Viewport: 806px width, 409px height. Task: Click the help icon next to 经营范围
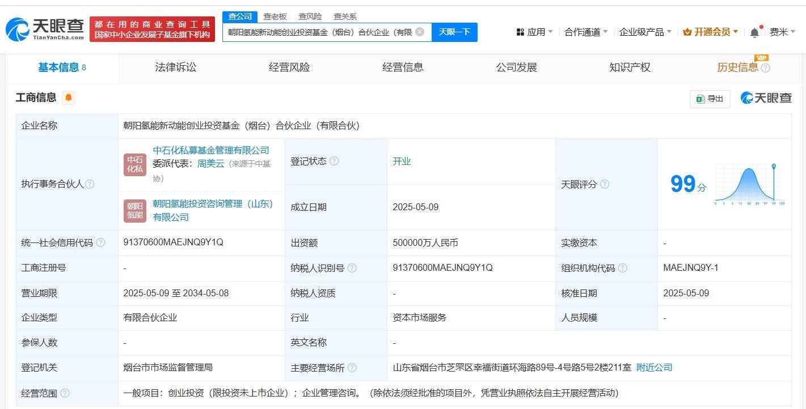click(x=65, y=393)
